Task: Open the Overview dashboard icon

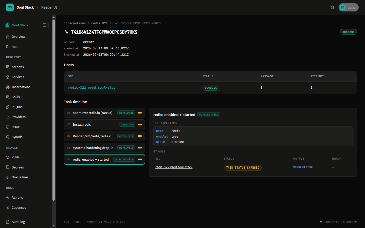Action: pyautogui.click(x=8, y=37)
